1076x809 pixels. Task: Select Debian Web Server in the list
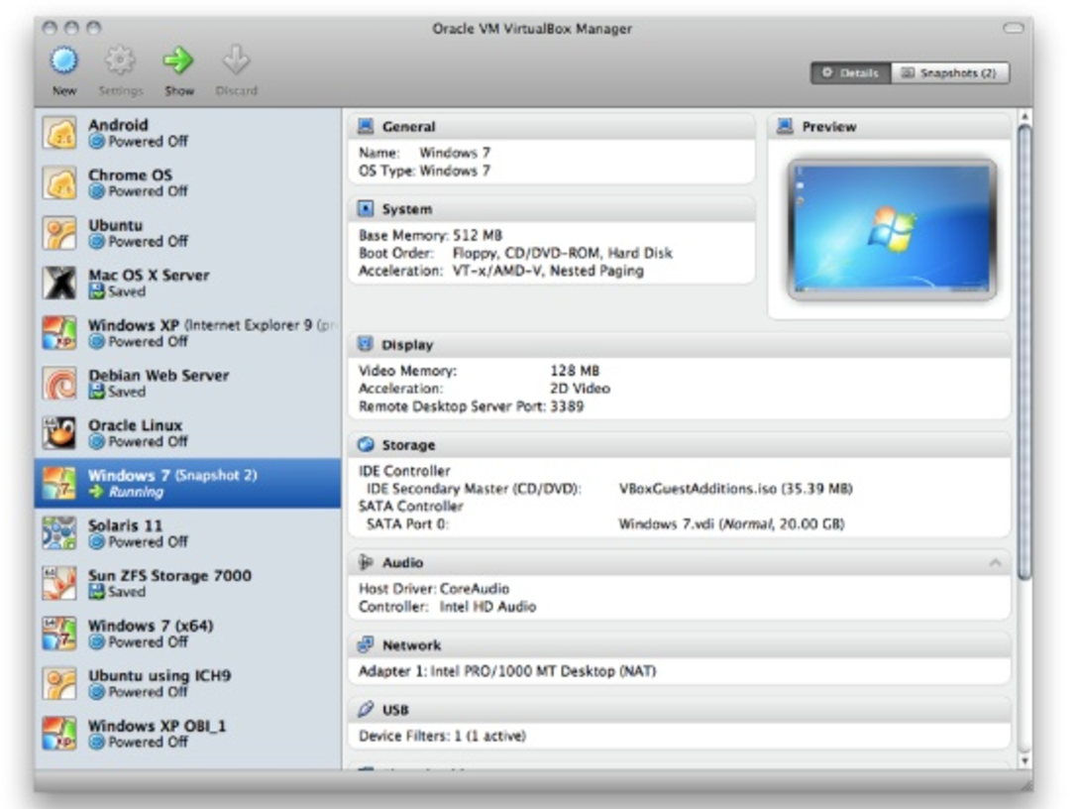point(188,384)
